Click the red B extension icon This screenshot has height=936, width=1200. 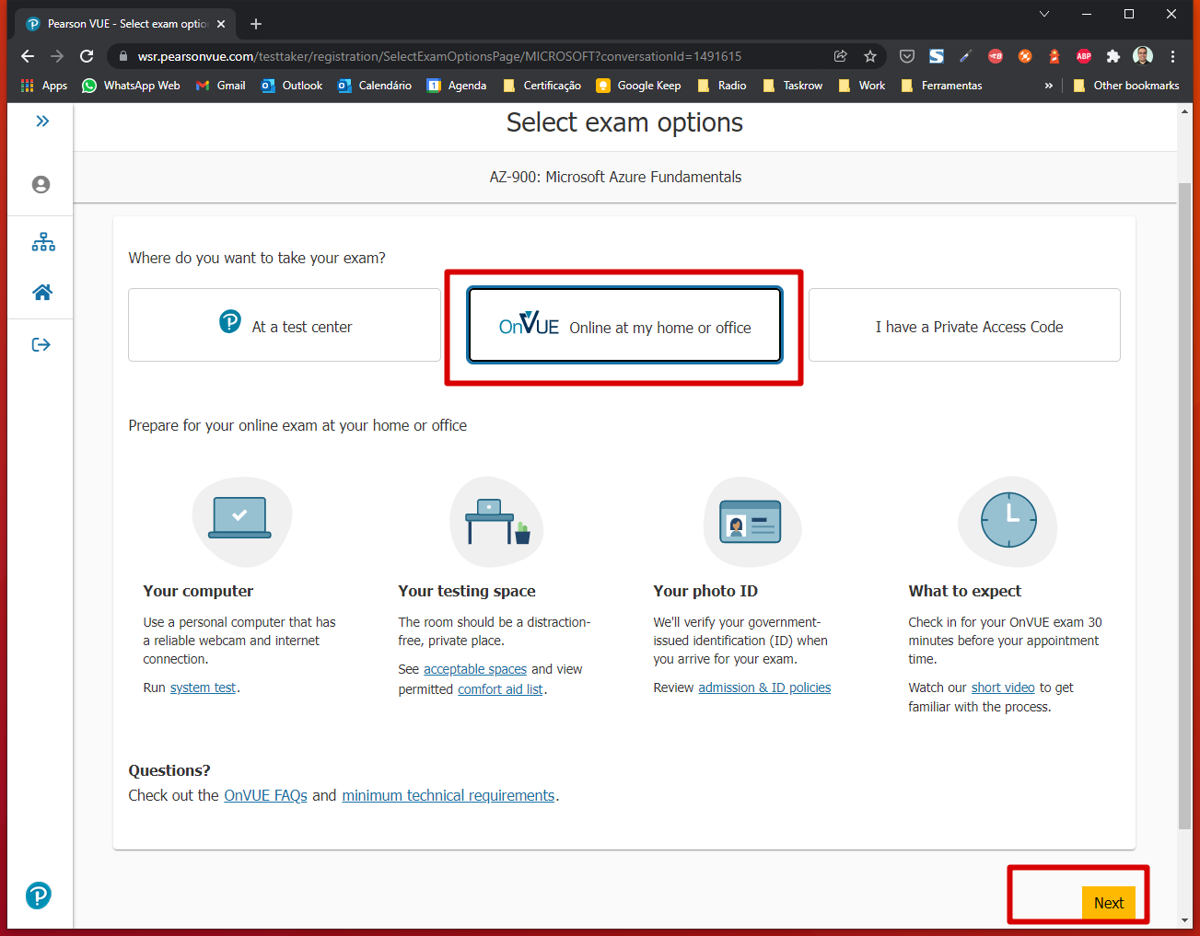click(x=996, y=56)
